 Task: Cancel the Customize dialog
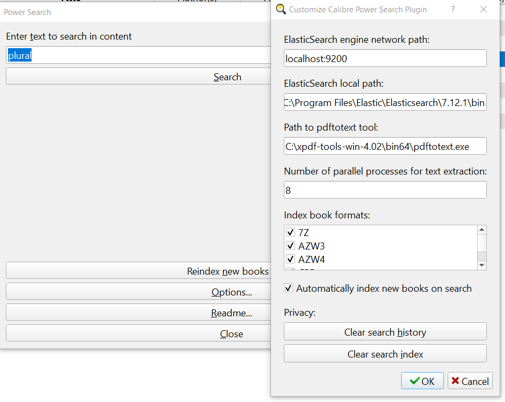470,381
